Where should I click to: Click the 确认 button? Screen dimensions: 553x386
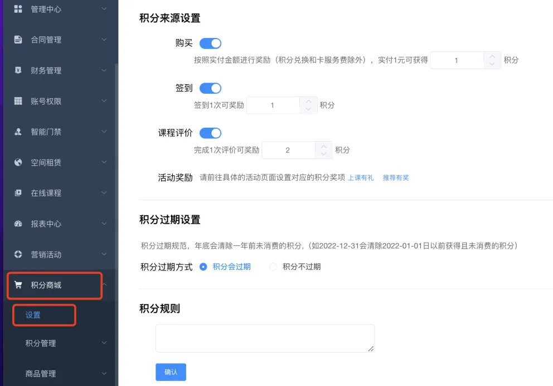tap(171, 372)
